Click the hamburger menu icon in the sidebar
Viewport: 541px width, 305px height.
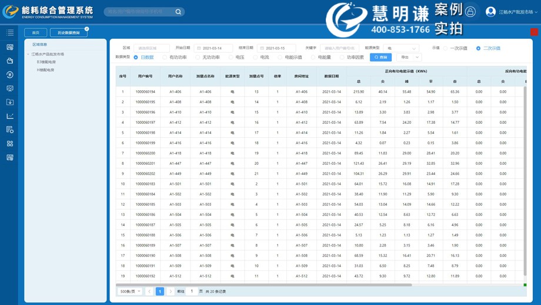pos(10,33)
